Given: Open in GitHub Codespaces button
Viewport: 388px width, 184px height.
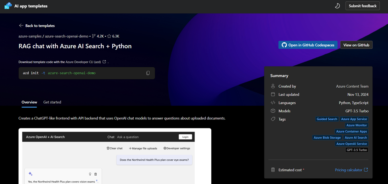Looking at the screenshot, I should pos(308,45).
